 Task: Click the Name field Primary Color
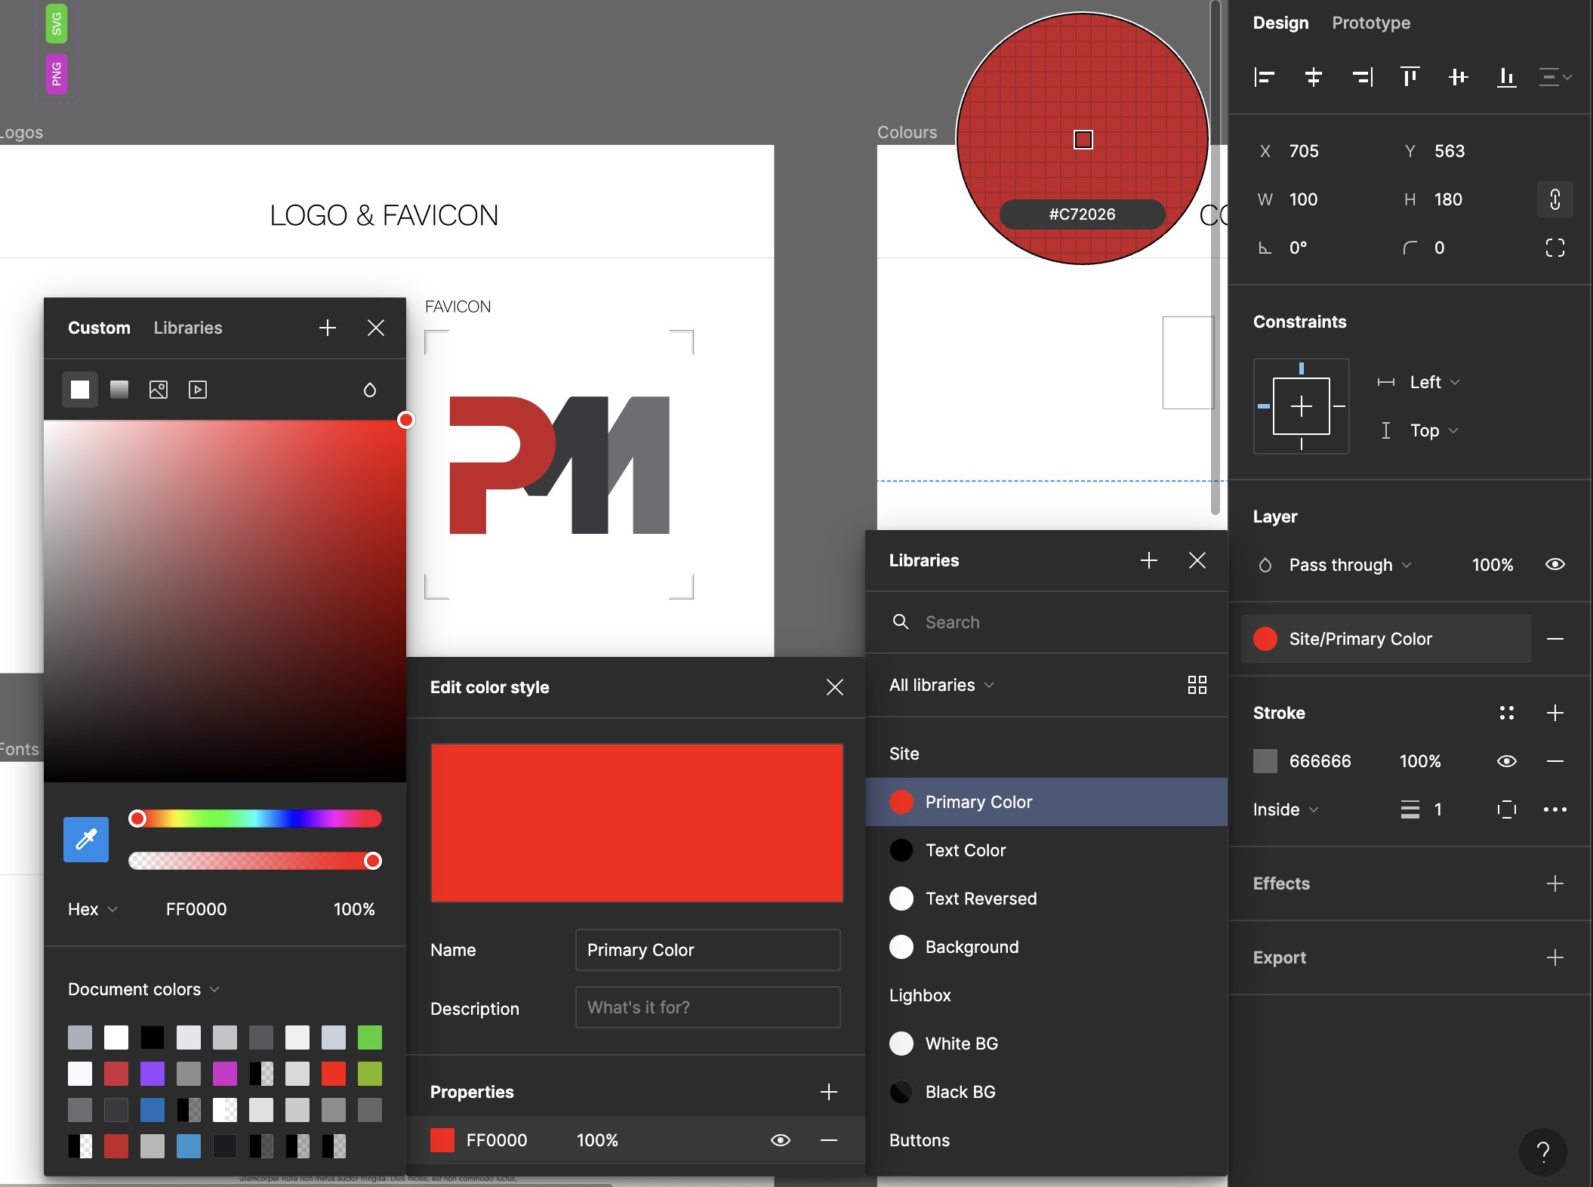[708, 950]
